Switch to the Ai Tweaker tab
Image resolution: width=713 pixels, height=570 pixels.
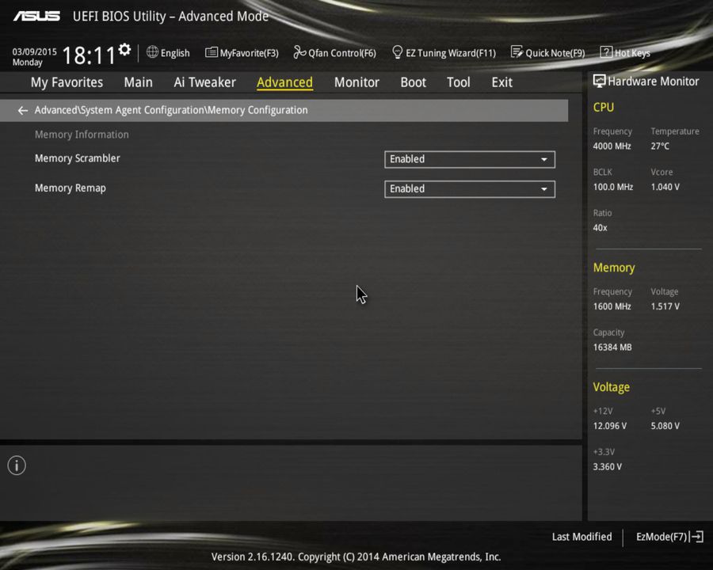(x=204, y=82)
